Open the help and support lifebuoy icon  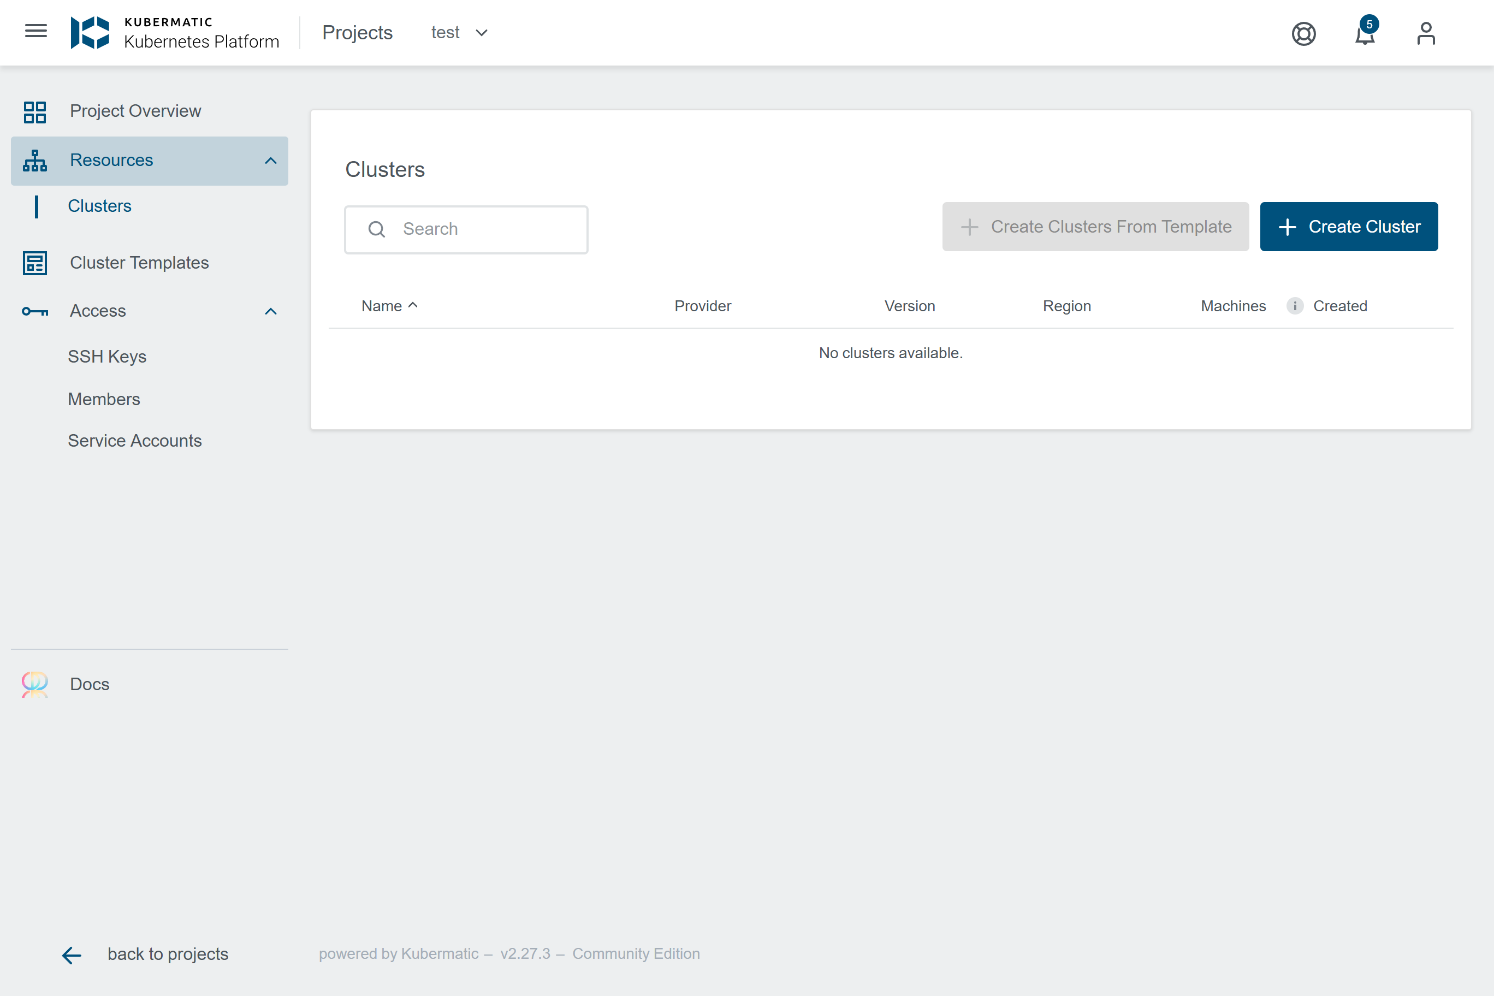pos(1303,33)
